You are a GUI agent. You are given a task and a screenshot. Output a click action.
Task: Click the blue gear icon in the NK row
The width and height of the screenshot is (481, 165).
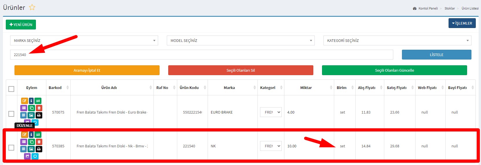pyautogui.click(x=35, y=156)
